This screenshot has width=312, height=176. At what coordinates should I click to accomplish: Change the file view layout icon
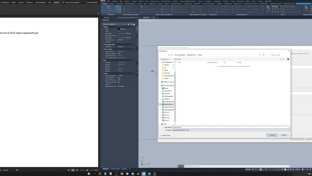(281, 59)
